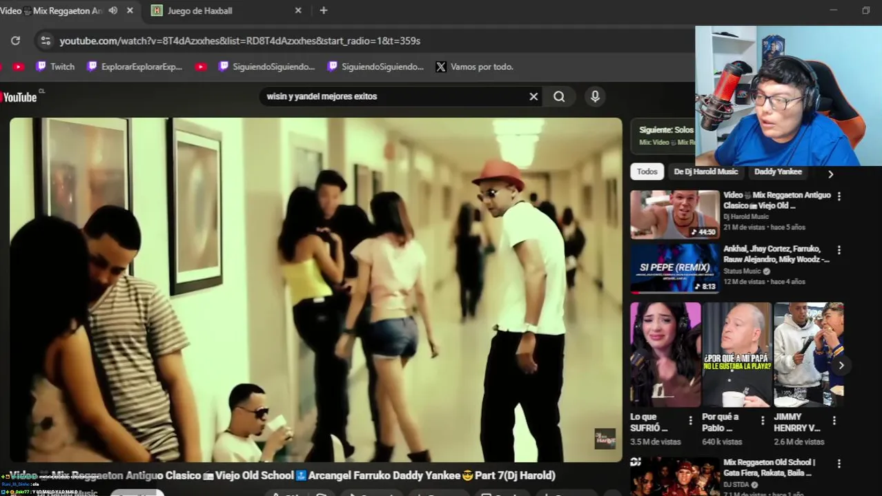This screenshot has width=882, height=496.
Task: Show more filter chips with right arrow
Action: (x=830, y=174)
